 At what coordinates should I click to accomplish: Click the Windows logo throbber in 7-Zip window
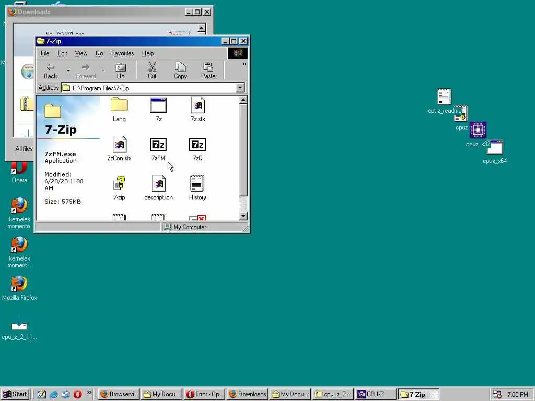[x=238, y=53]
